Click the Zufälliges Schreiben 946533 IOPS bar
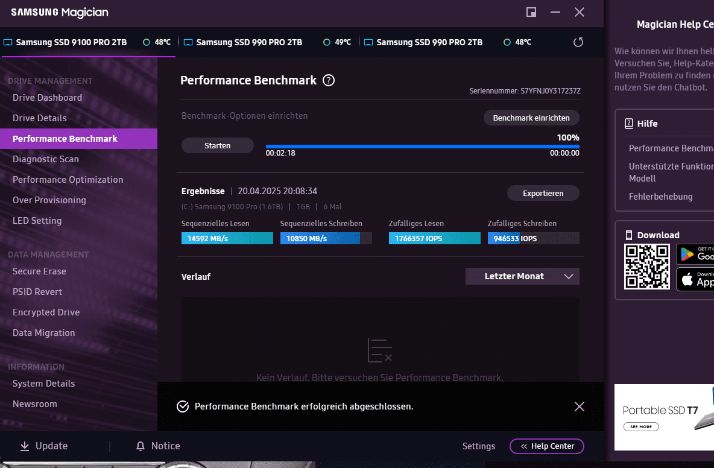The height and width of the screenshot is (468, 714). 533,238
